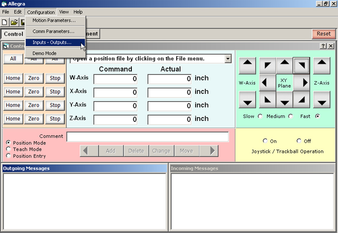Image resolution: width=338 pixels, height=233 pixels.
Task: Jog XY plane right arrow
Action: [302, 83]
